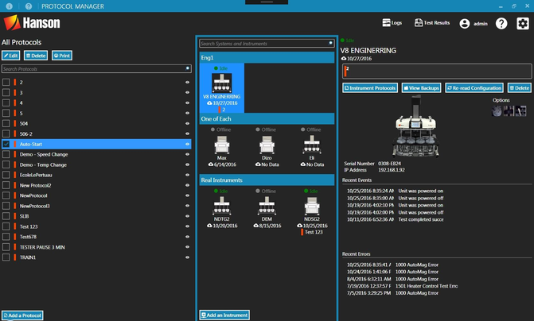Click the Instrument Protocols button
The image size is (534, 321).
pos(370,88)
